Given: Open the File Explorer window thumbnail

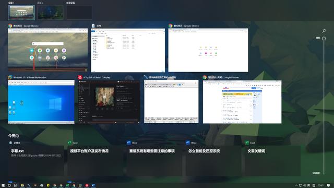Looking at the screenshot, I should click(x=128, y=50).
